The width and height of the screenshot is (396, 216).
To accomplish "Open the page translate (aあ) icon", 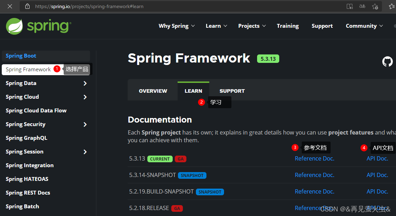I will (x=362, y=6).
